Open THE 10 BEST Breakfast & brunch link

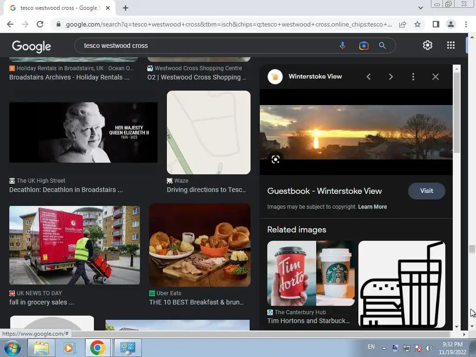[x=196, y=302]
